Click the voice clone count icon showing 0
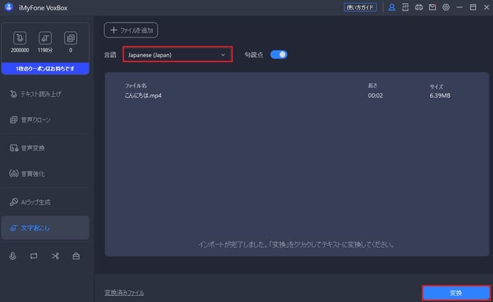 point(70,38)
